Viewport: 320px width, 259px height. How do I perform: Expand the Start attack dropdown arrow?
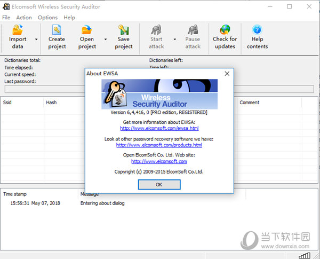[175, 39]
